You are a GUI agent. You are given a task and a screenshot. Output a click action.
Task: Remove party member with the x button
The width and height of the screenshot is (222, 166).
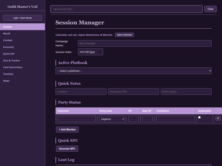pos(218,118)
